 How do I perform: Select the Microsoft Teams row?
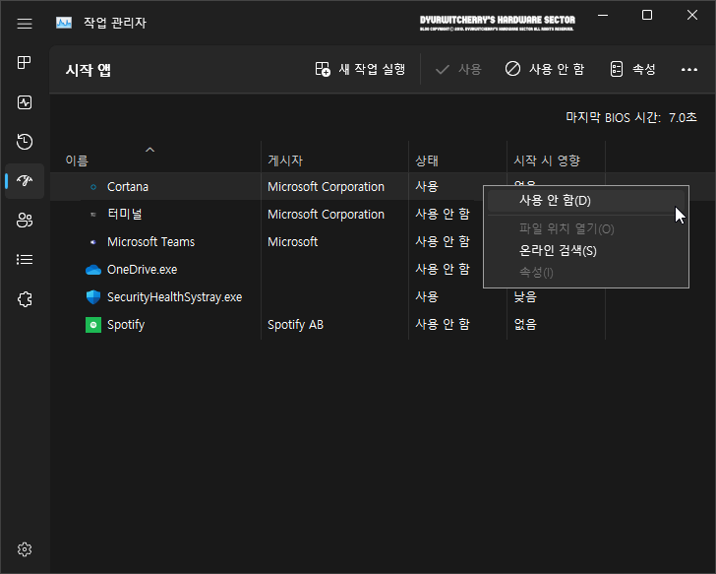click(x=383, y=242)
